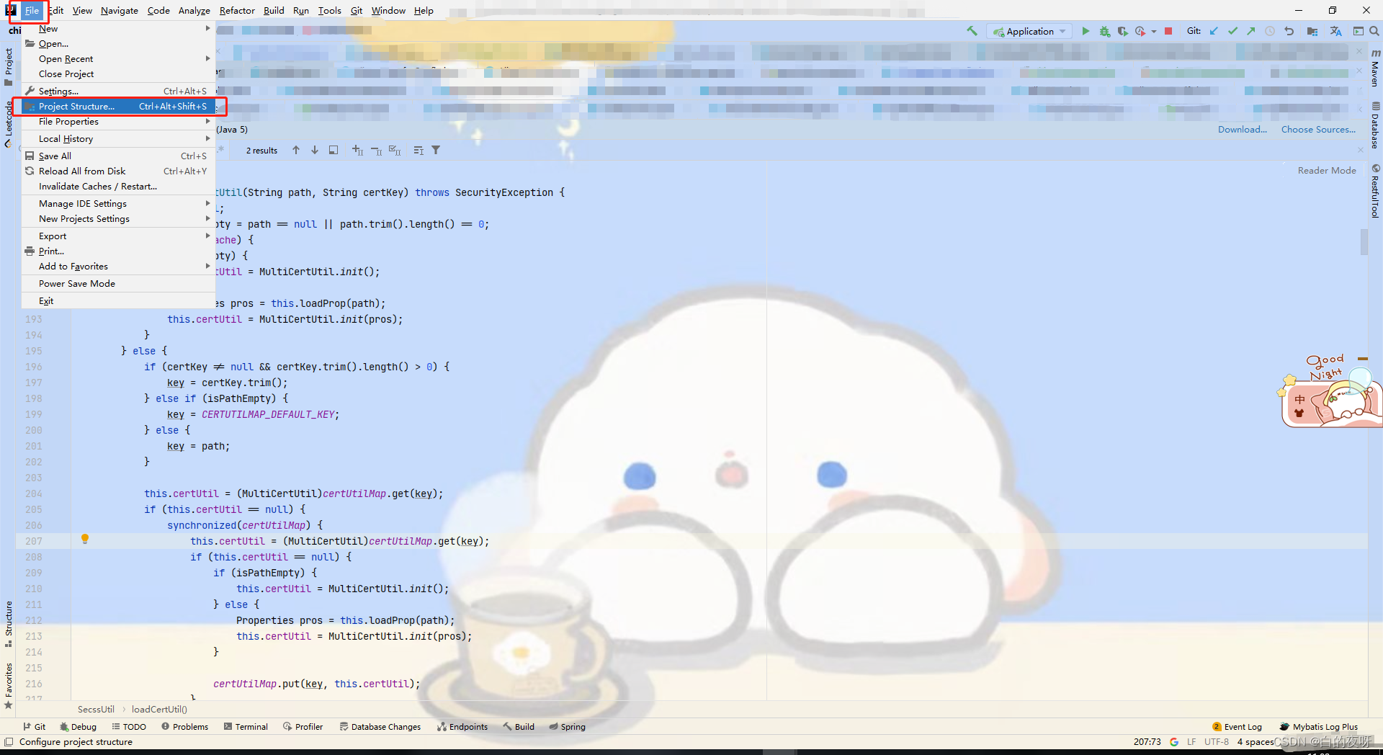
Task: Open Settings from the File menu
Action: coord(119,91)
